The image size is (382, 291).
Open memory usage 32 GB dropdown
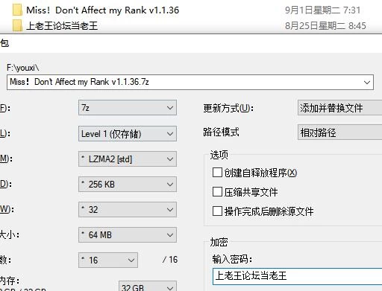[148, 287]
